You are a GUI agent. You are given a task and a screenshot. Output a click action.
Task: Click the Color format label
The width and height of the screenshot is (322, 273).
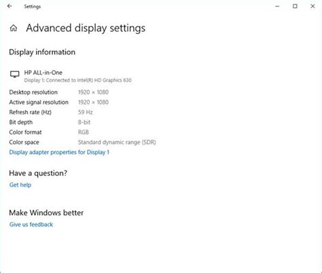[x=25, y=132]
